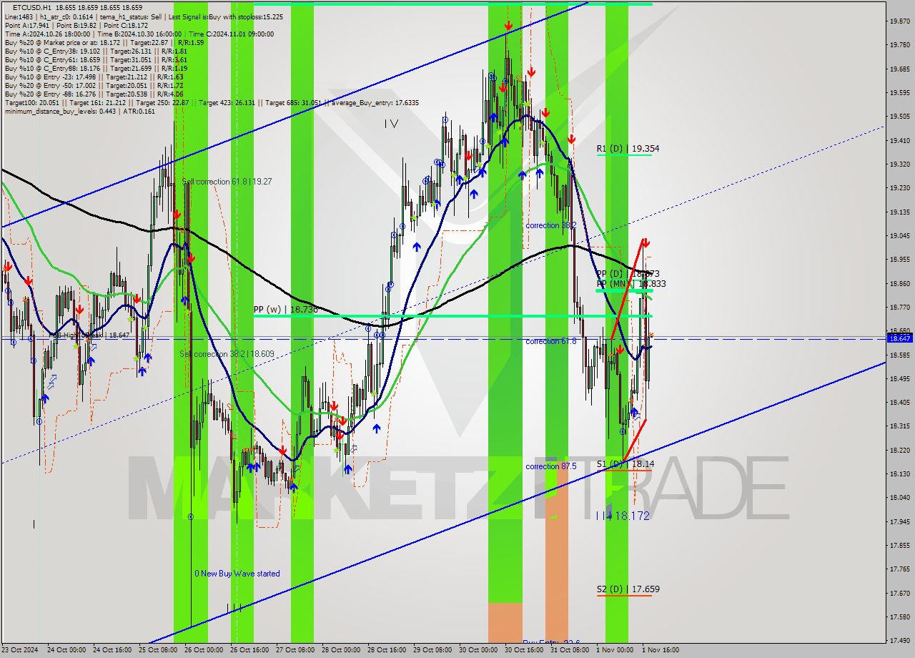Click the 'PP (MN) | 18.833' pivot label
This screenshot has height=658, width=915.
[x=631, y=284]
